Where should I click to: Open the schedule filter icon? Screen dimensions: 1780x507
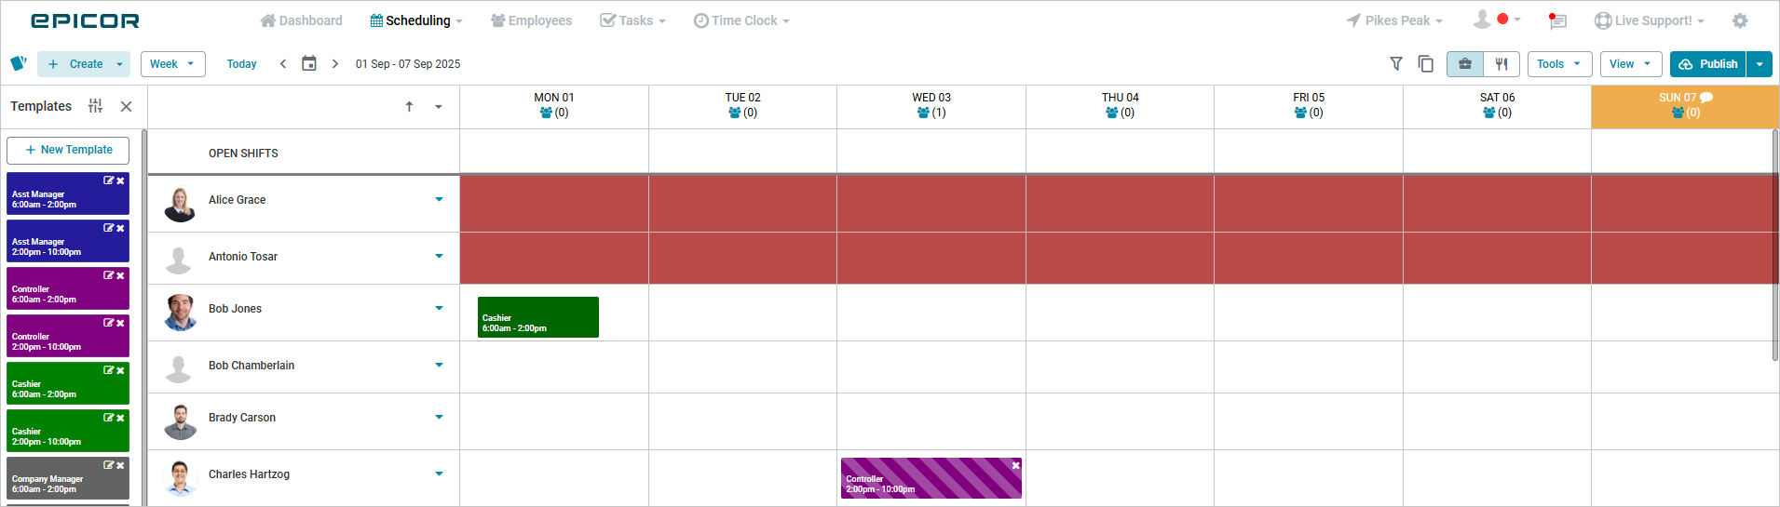pyautogui.click(x=1396, y=64)
